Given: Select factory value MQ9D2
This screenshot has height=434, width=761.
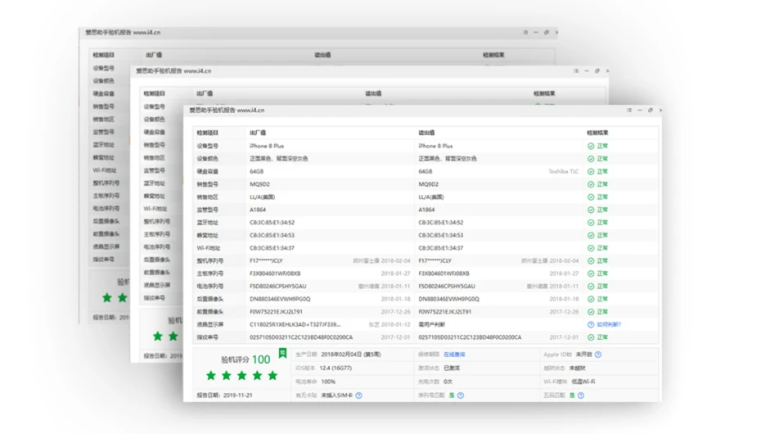Looking at the screenshot, I should click(x=259, y=184).
